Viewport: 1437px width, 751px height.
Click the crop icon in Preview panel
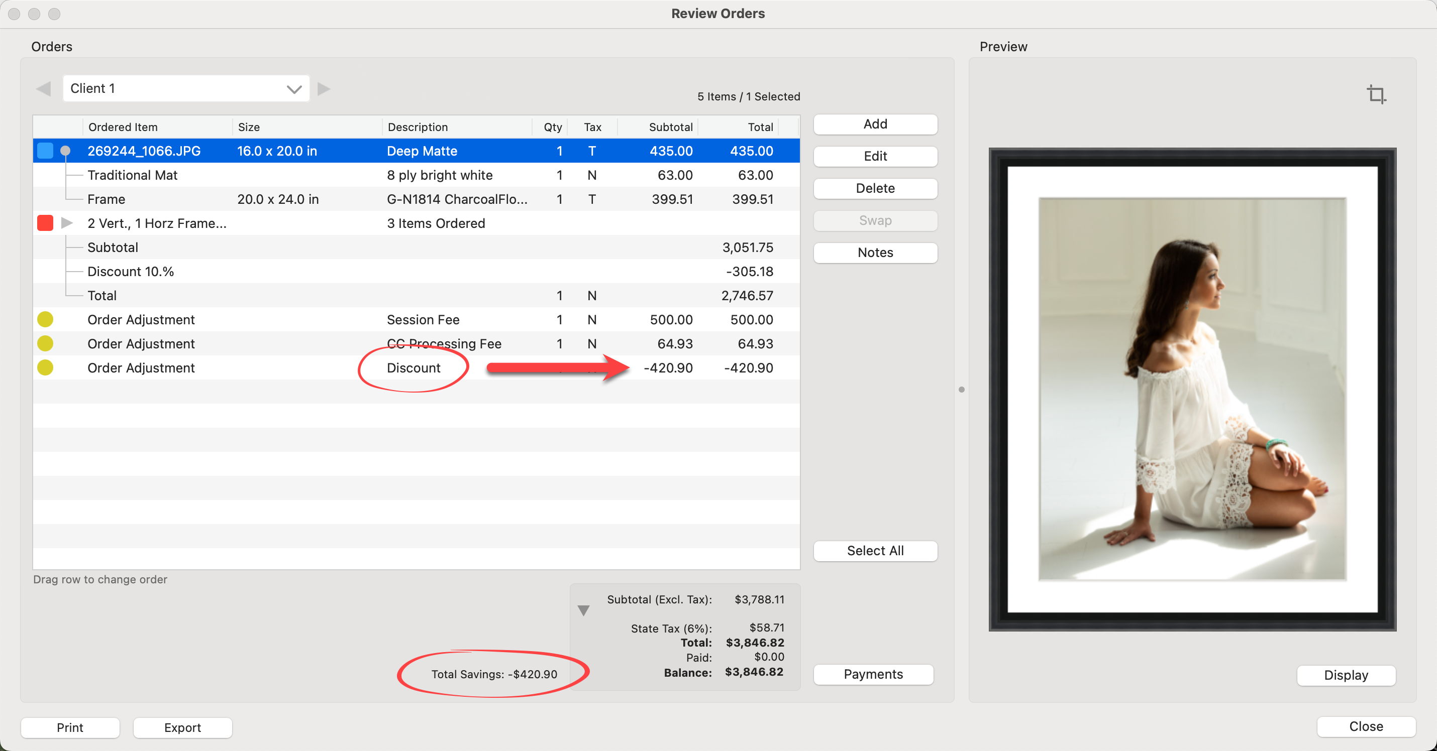1376,94
